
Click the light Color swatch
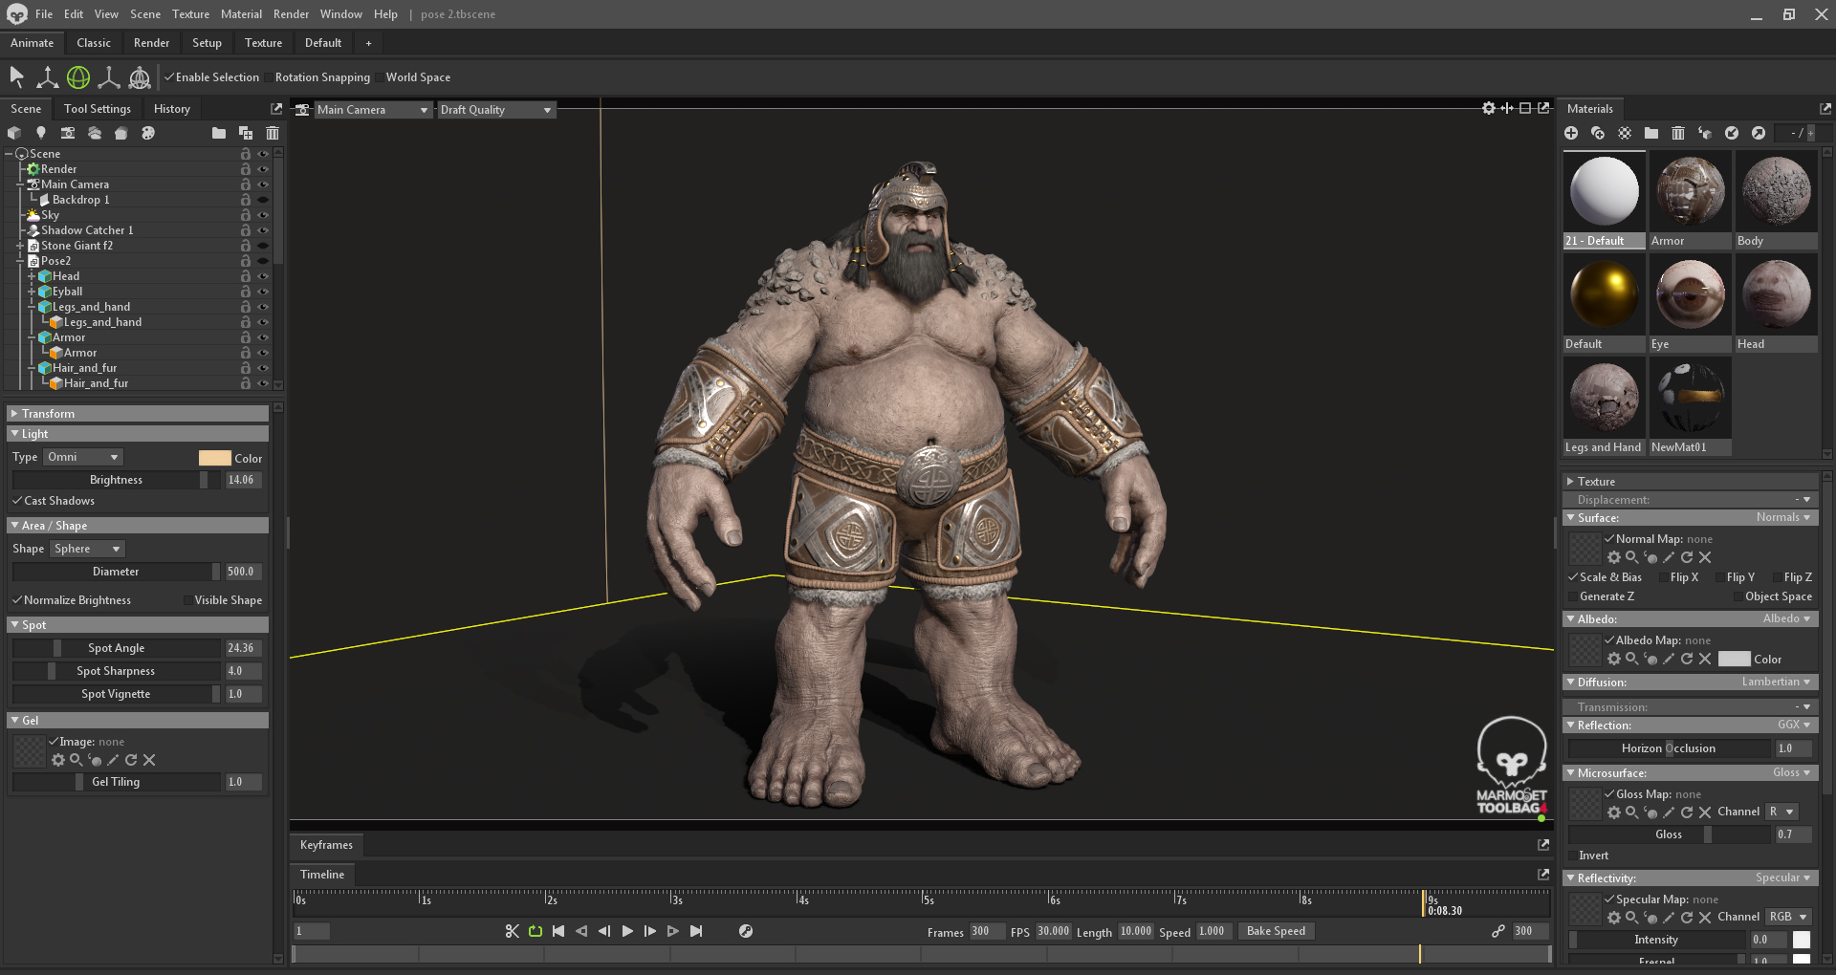click(214, 458)
